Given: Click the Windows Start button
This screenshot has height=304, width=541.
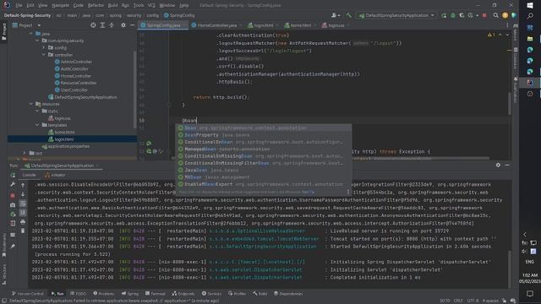Looking at the screenshot, I should pyautogui.click(x=530, y=5).
